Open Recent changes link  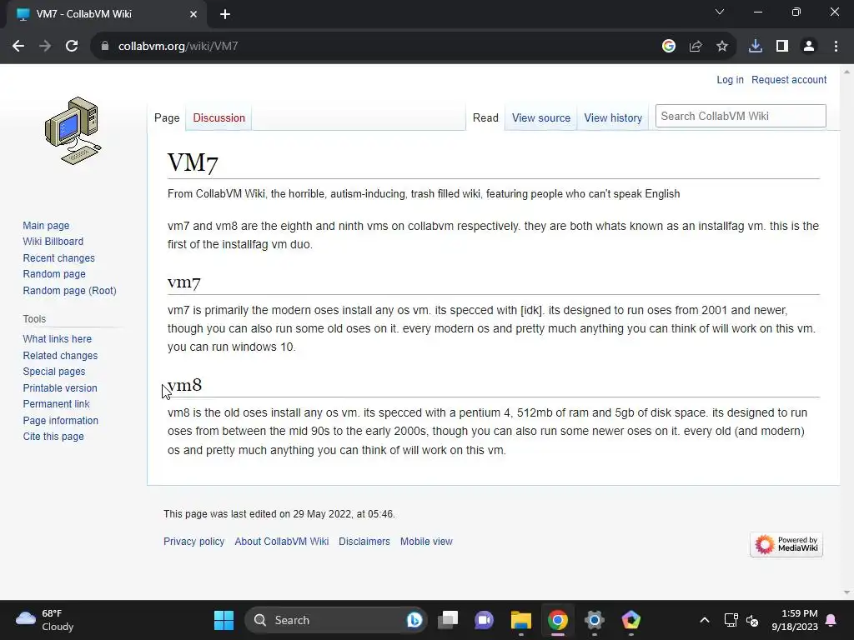coord(59,258)
